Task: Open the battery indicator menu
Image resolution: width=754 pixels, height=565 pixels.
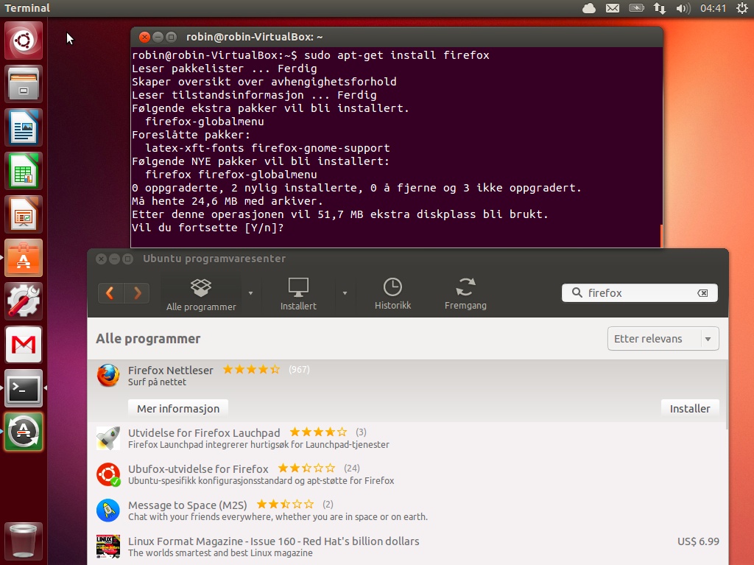Action: pyautogui.click(x=637, y=8)
